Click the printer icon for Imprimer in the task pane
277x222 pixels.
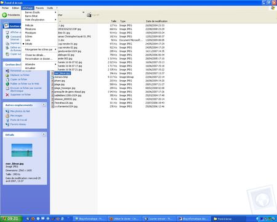click(x=7, y=44)
